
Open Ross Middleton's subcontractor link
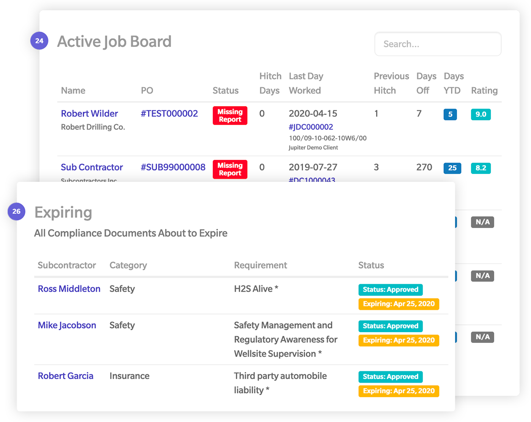pos(69,289)
